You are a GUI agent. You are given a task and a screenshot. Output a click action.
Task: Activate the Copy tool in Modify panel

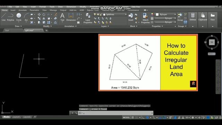pyautogui.click(x=39, y=18)
